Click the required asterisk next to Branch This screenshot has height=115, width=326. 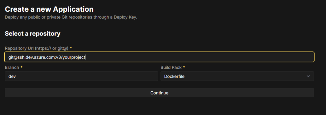coord(21,67)
